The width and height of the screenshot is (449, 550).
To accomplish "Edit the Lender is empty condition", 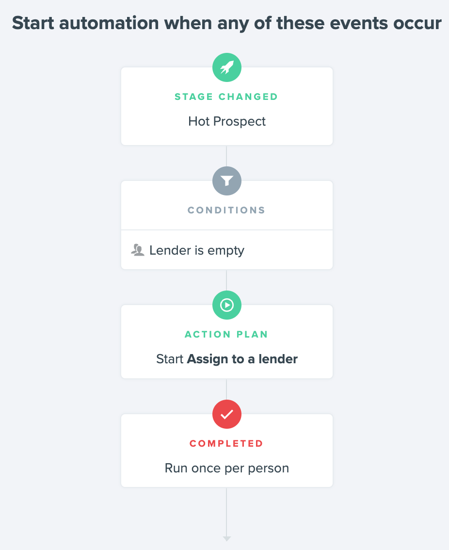I will tap(226, 250).
